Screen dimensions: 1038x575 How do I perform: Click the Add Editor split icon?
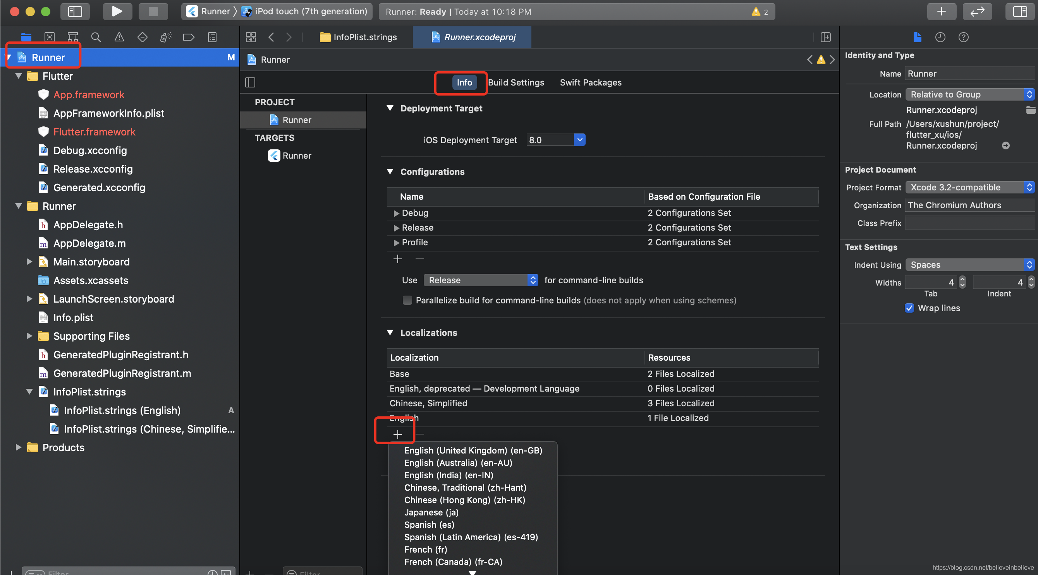pos(826,37)
